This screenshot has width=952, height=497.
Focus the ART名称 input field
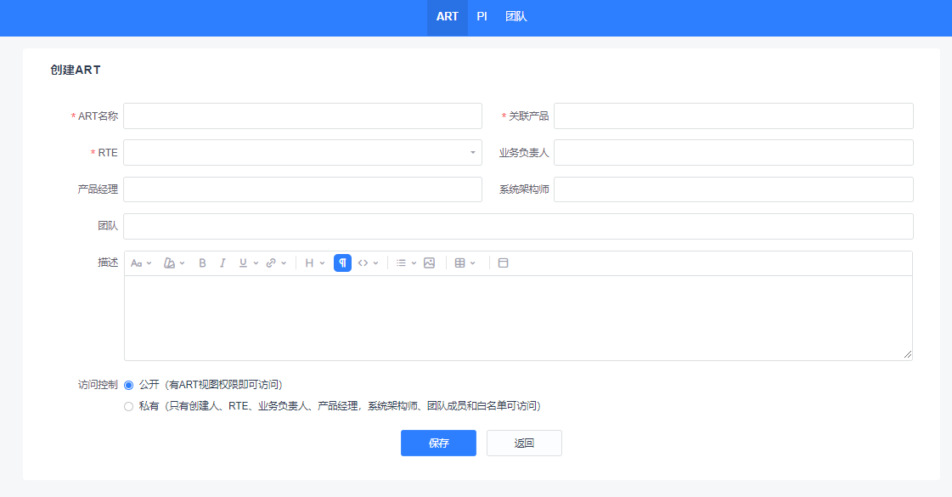[302, 116]
